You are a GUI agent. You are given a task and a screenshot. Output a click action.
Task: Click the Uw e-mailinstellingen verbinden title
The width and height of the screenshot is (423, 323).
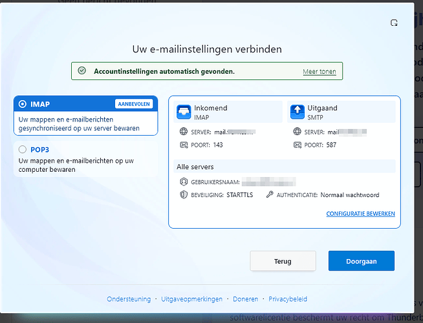[x=207, y=49]
